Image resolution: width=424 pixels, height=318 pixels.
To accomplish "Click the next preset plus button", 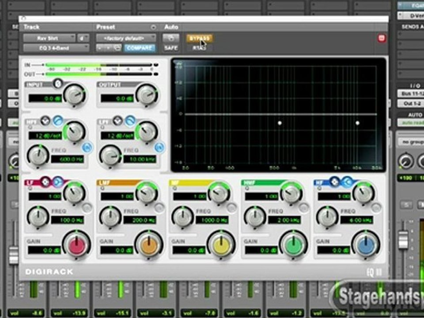I will coord(108,48).
